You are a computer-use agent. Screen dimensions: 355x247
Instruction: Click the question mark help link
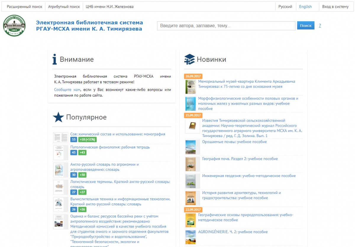click(320, 26)
